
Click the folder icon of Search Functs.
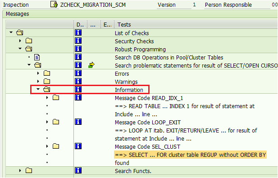click(x=29, y=170)
